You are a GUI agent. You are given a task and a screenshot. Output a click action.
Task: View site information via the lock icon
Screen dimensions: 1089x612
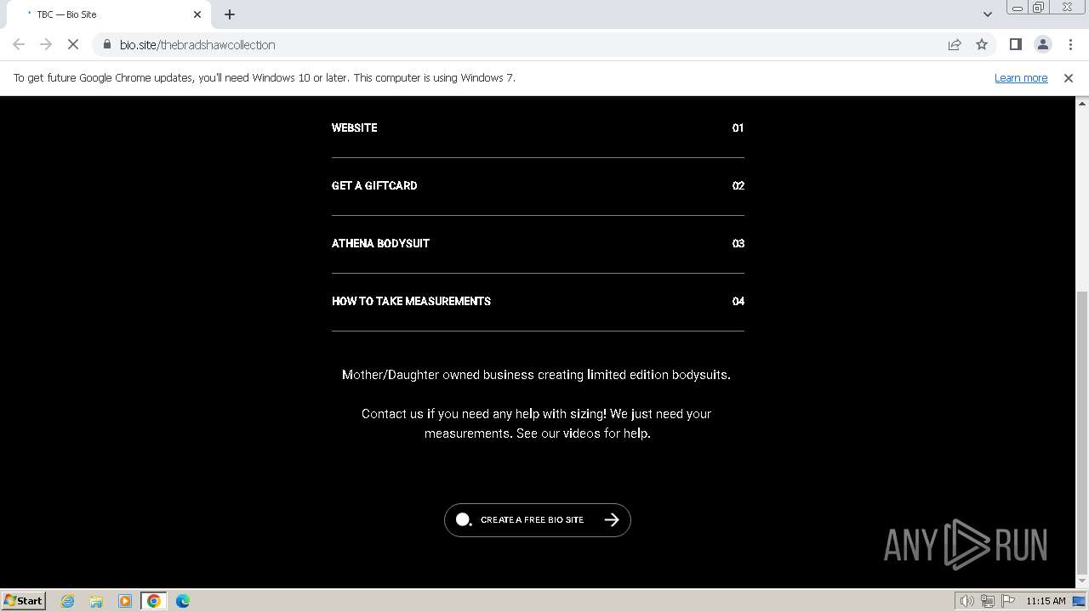tap(107, 44)
